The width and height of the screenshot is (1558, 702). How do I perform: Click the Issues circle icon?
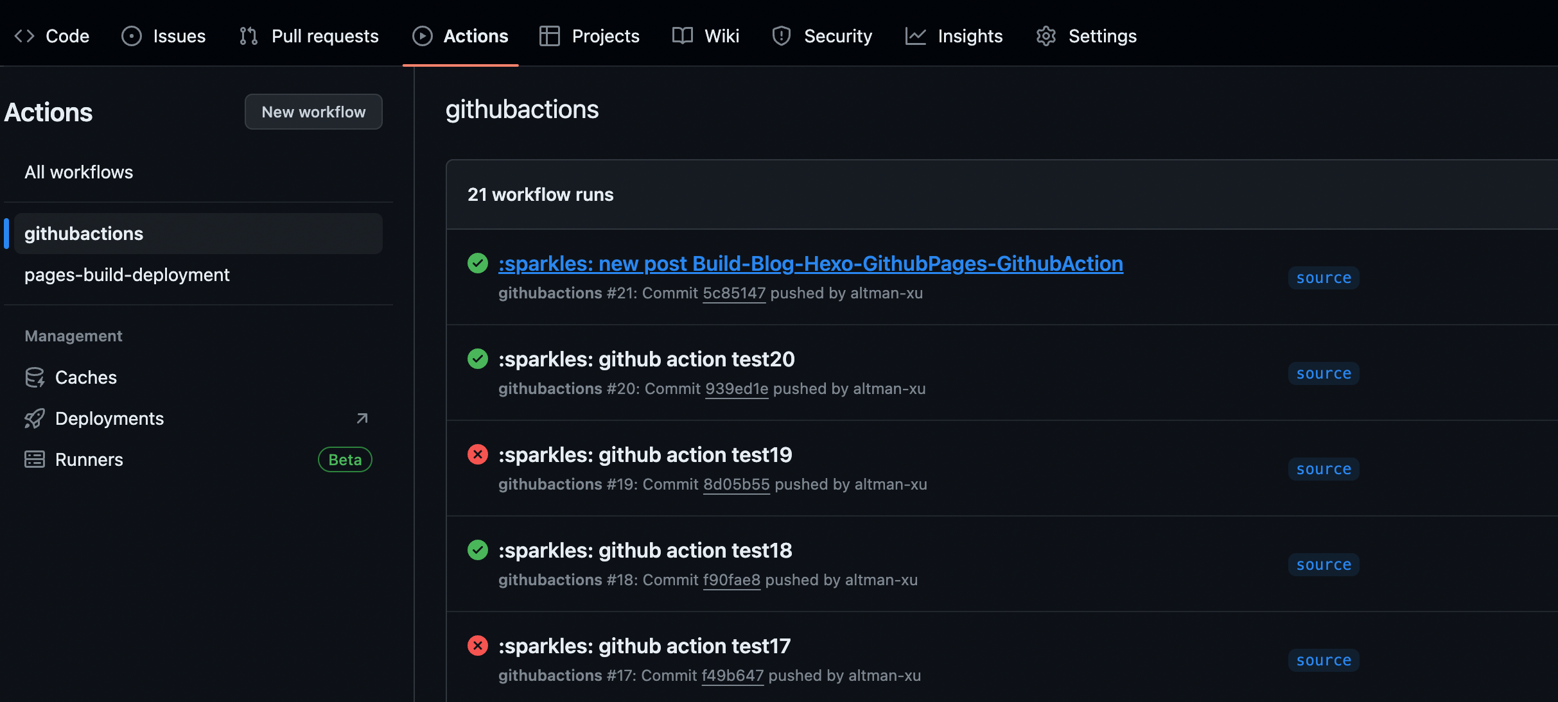[x=131, y=36]
